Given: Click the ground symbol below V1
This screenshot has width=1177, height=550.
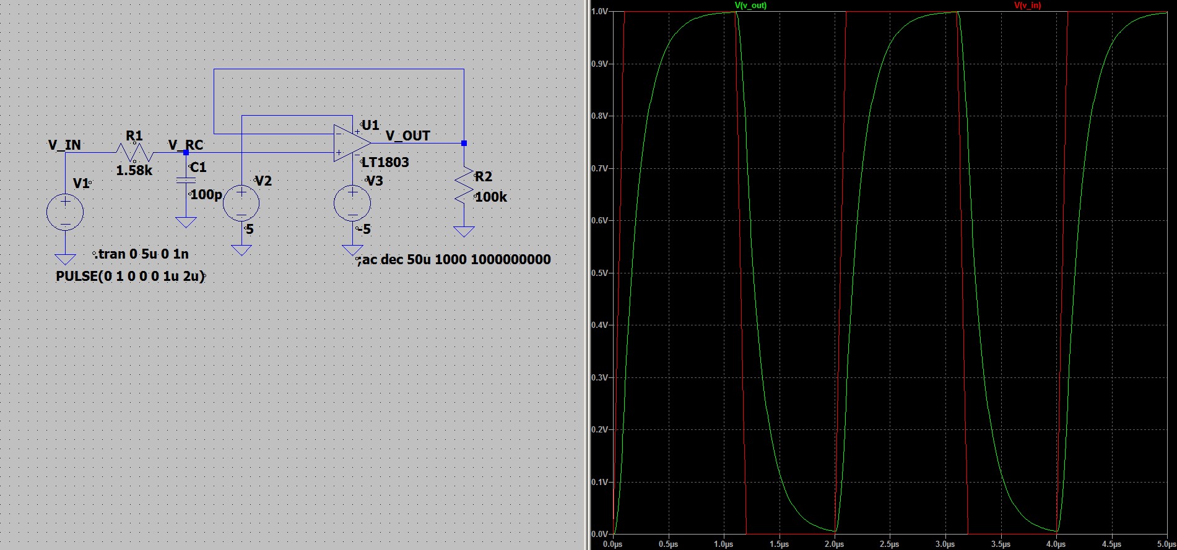Looking at the screenshot, I should tap(65, 259).
